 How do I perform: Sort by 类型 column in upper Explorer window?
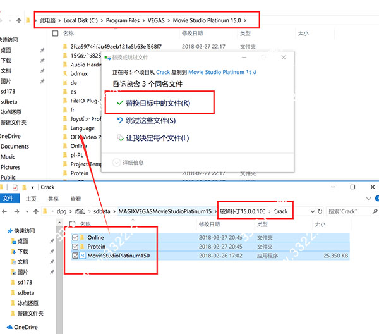tap(245, 33)
